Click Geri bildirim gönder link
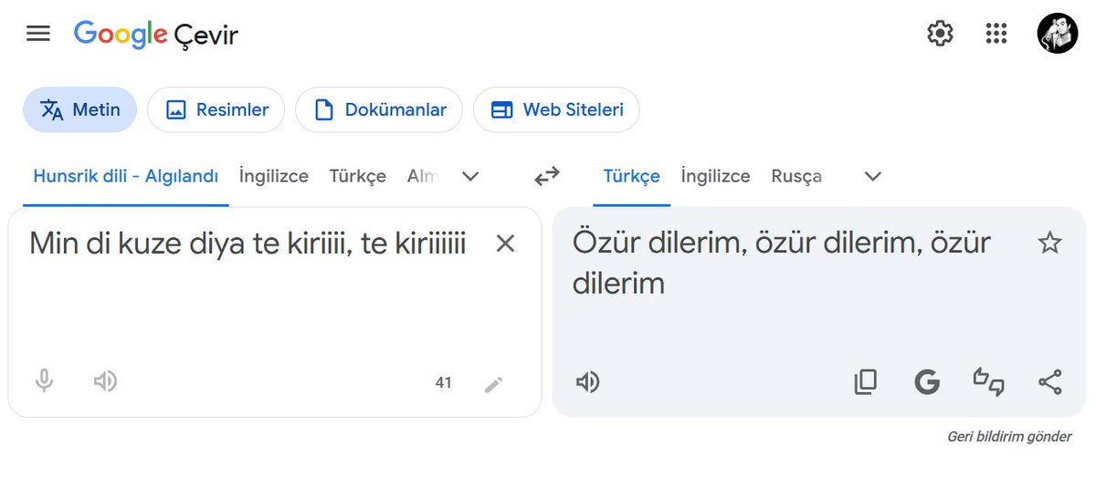This screenshot has height=478, width=1096. (x=1009, y=437)
